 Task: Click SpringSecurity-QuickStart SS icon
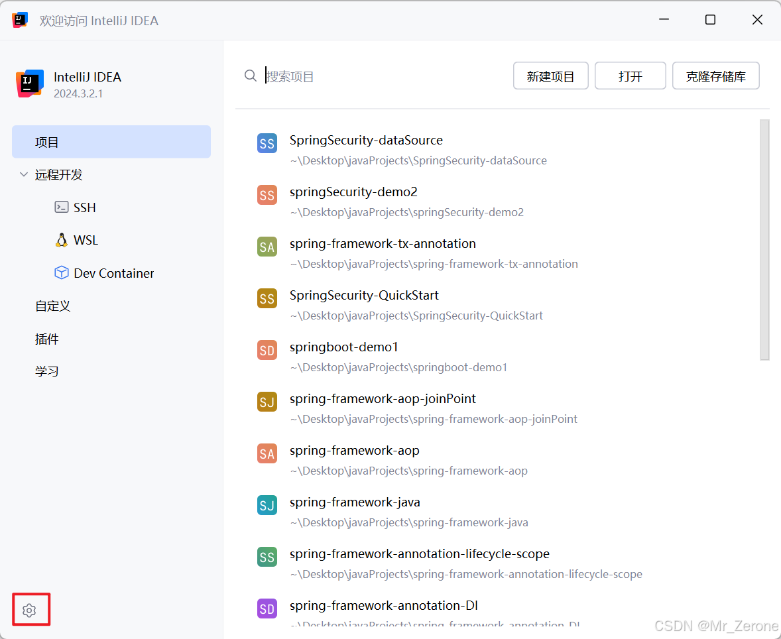(x=267, y=299)
